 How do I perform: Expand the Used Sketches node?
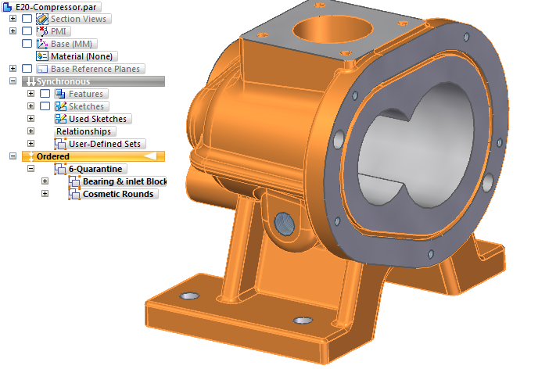coord(30,118)
